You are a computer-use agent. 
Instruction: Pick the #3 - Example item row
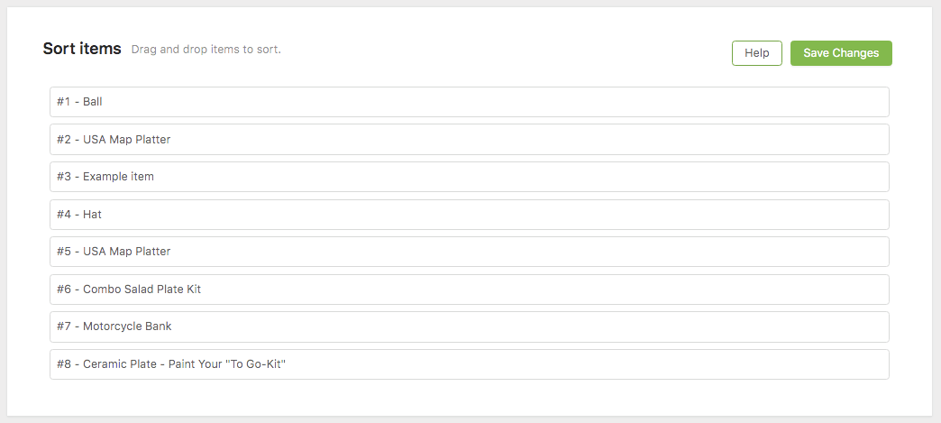tap(470, 177)
